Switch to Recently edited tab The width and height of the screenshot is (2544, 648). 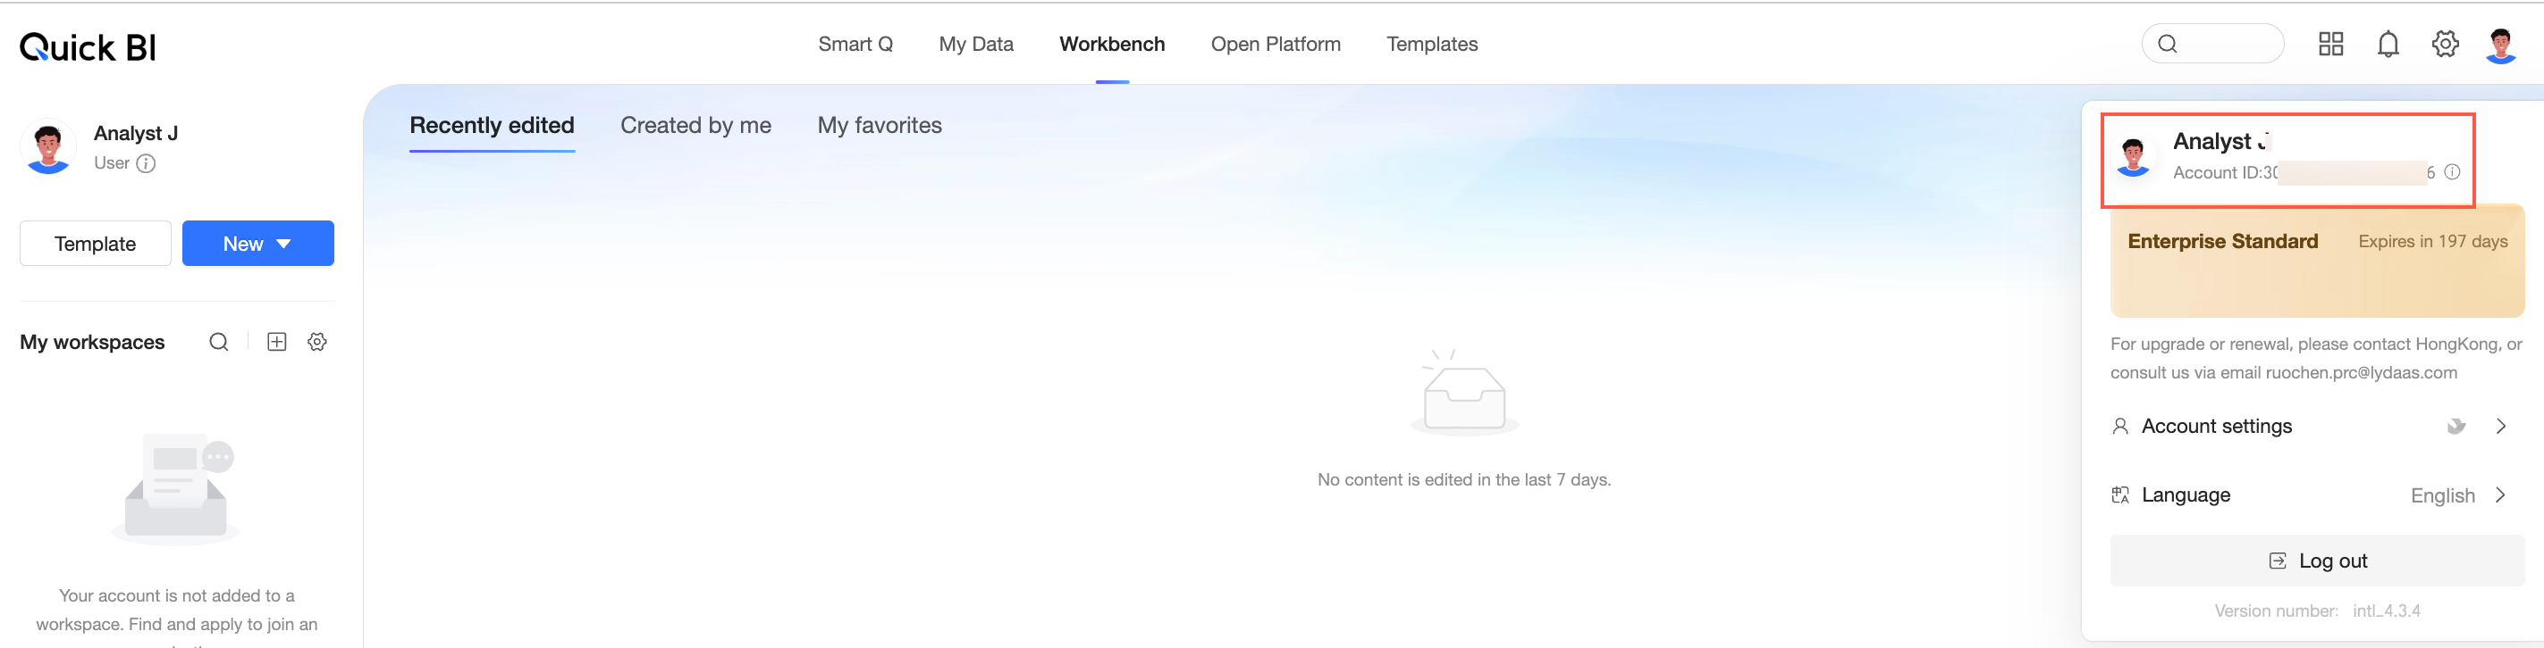492,125
